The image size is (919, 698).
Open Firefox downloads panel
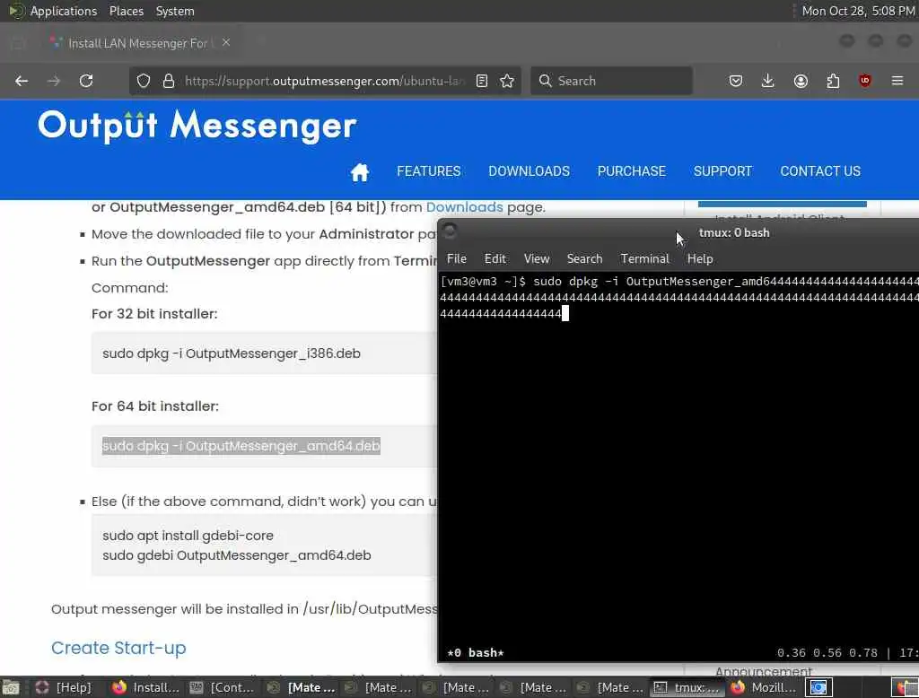click(x=768, y=81)
